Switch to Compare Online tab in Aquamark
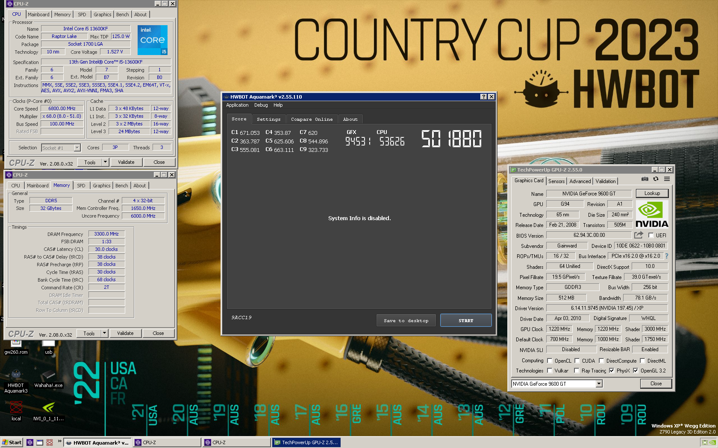This screenshot has width=718, height=448. click(312, 119)
